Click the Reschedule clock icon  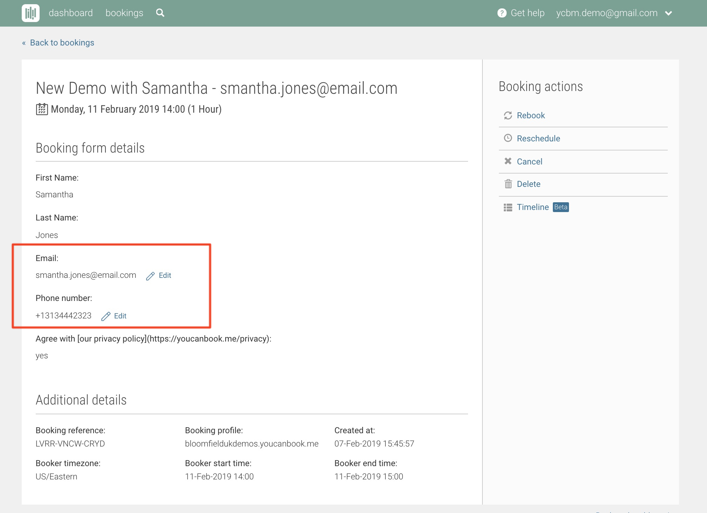(508, 138)
